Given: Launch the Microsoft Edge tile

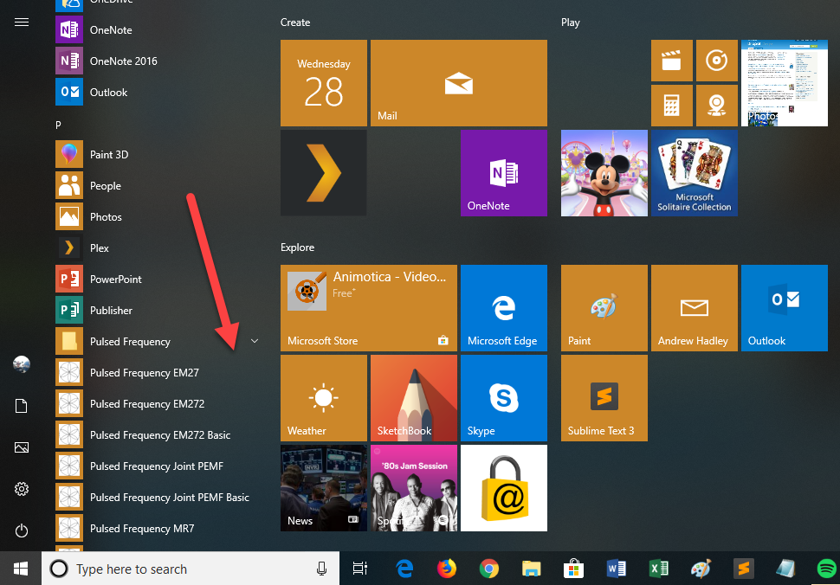Looking at the screenshot, I should point(504,308).
